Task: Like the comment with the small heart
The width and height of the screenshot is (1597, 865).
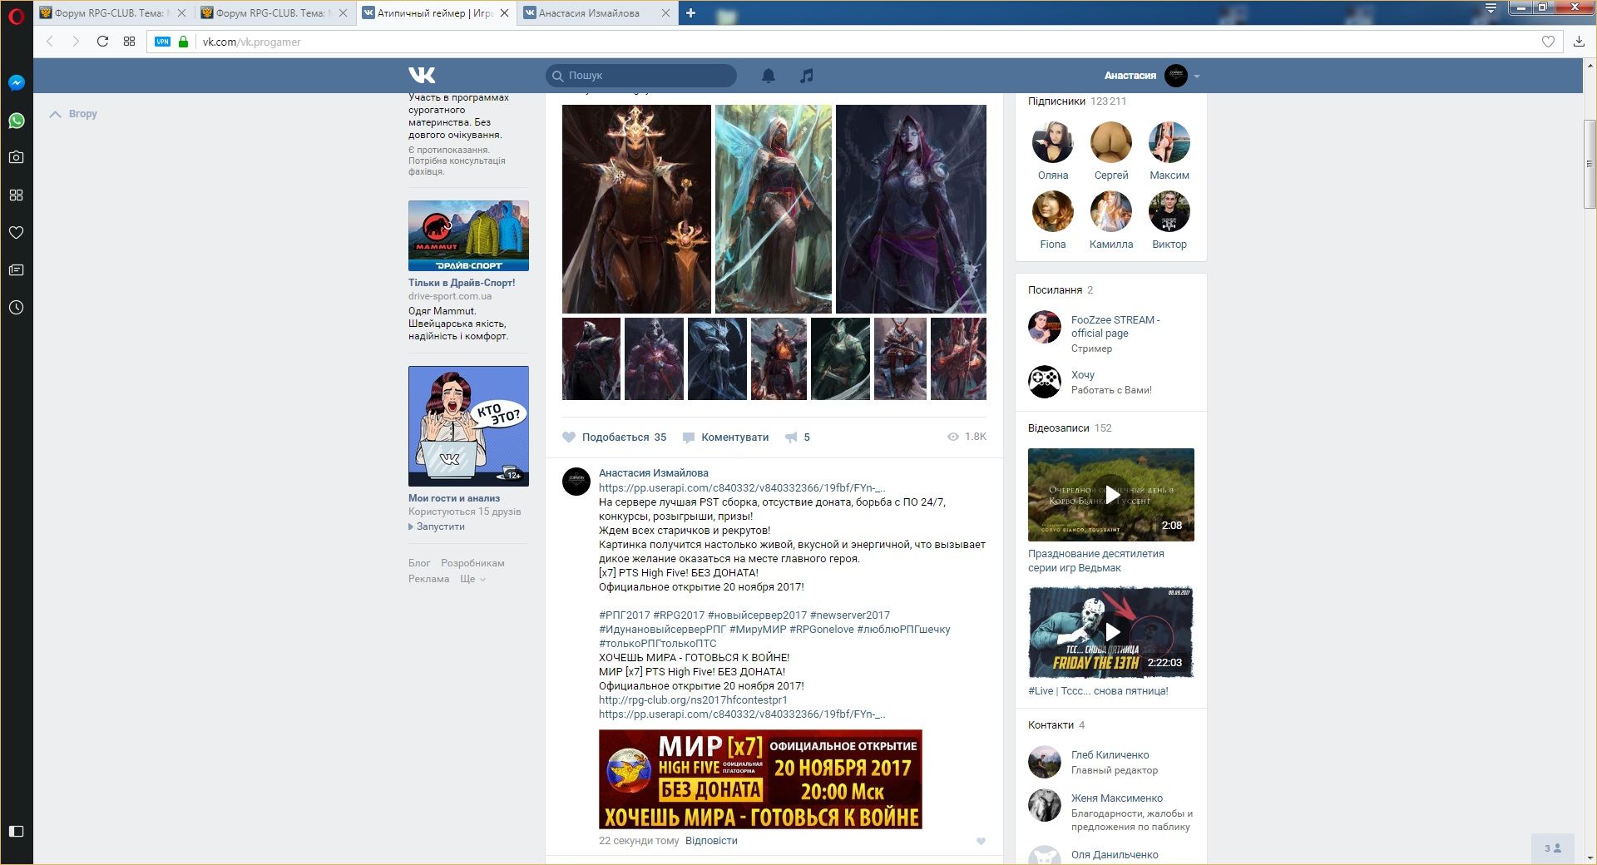Action: (x=981, y=841)
